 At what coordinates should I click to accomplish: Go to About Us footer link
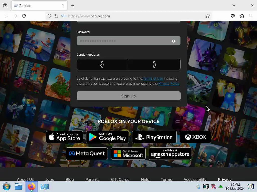click(x=25, y=179)
